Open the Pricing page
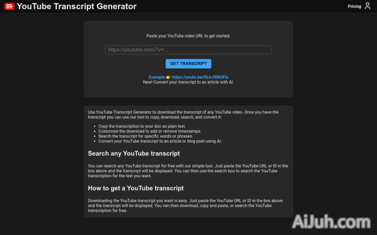The image size is (377, 235). (x=354, y=7)
